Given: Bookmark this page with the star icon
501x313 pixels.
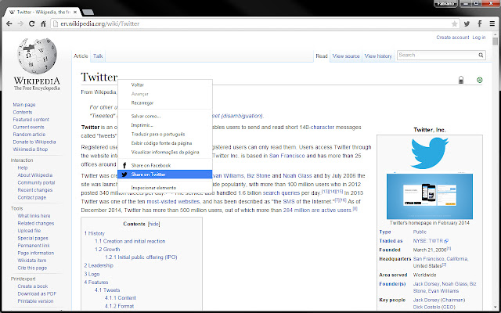Looking at the screenshot, I should (454, 24).
